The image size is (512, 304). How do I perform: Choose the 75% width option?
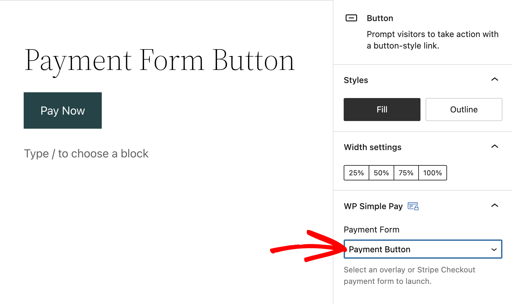pos(406,173)
